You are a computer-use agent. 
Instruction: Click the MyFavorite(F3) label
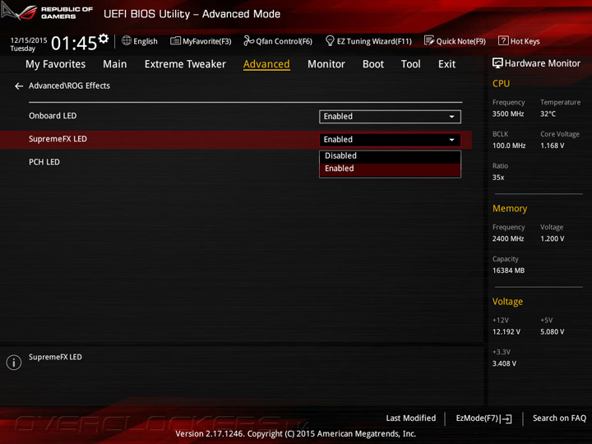pyautogui.click(x=207, y=41)
